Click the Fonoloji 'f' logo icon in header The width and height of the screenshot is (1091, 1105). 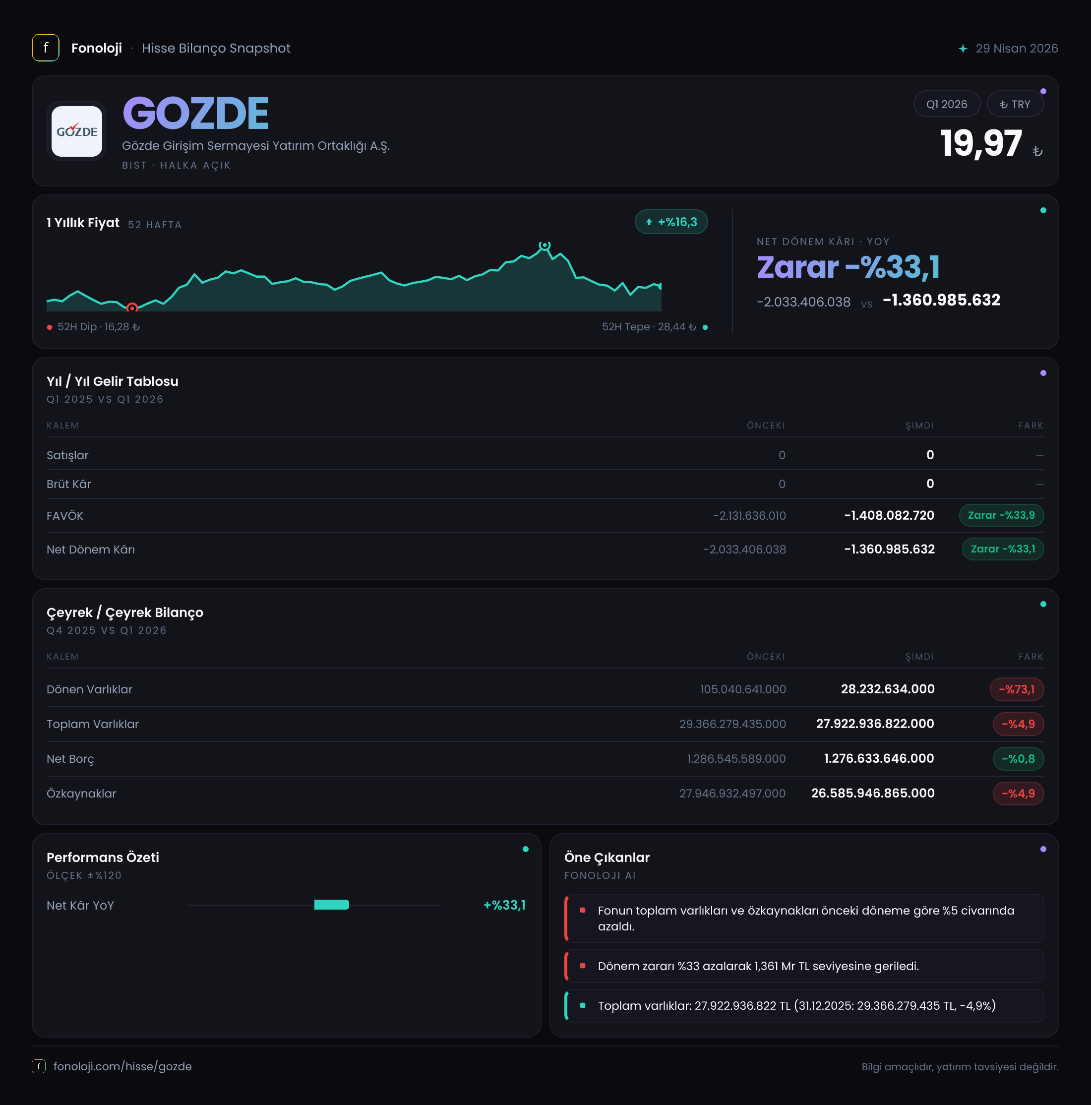tap(46, 48)
